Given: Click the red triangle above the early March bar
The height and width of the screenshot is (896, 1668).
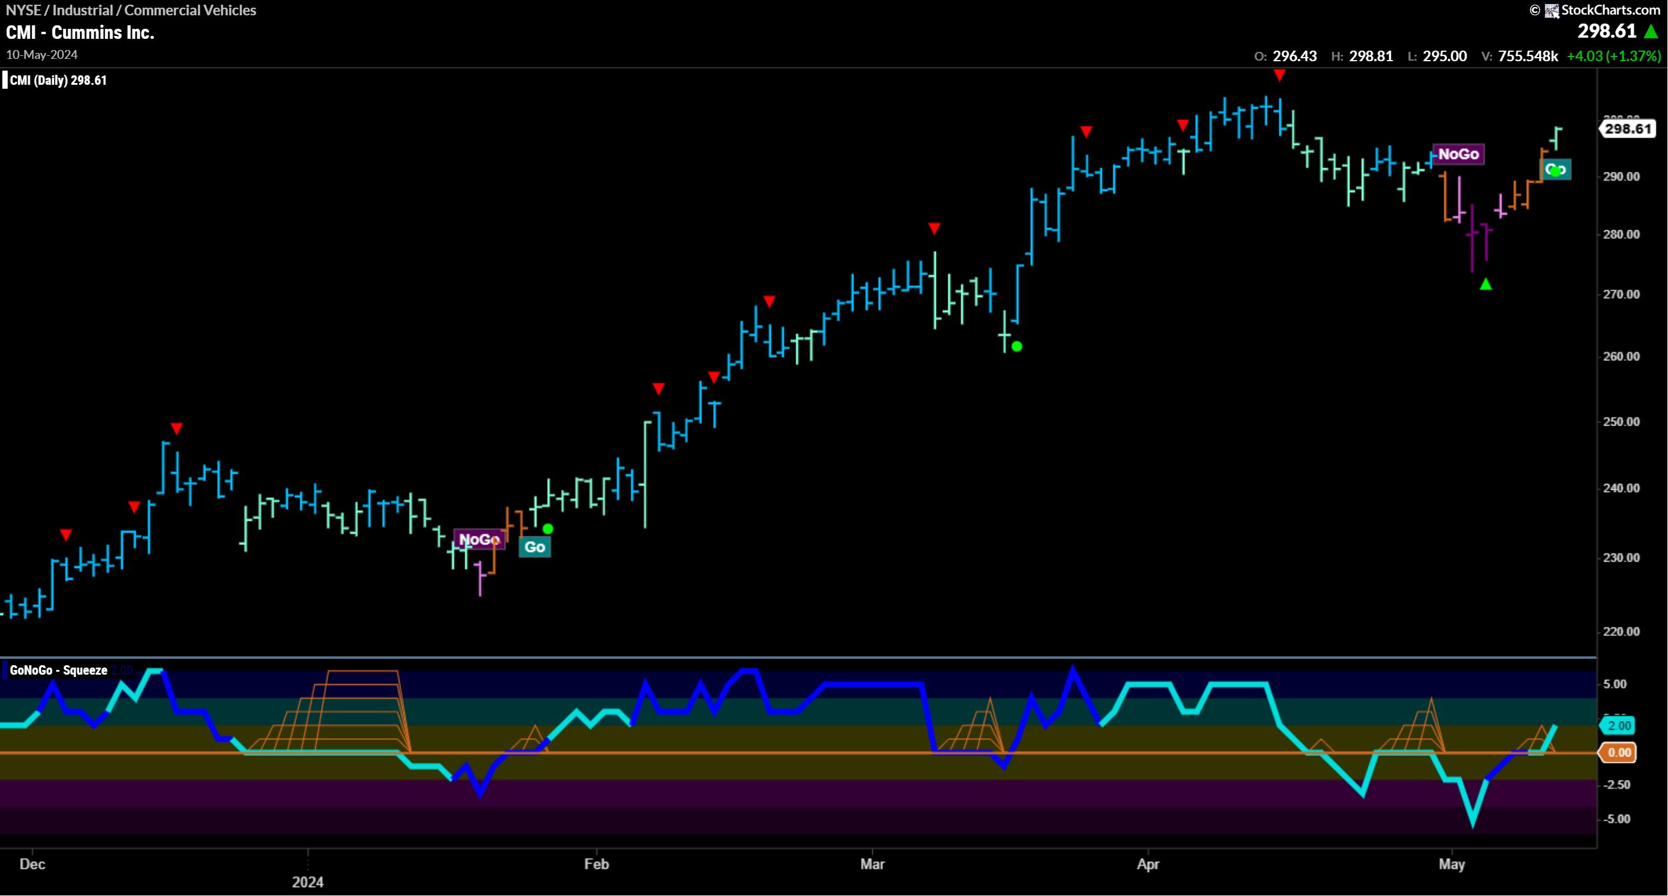Looking at the screenshot, I should (934, 228).
